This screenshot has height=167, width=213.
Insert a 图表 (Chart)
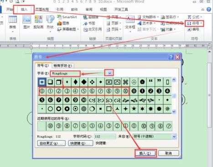63,23
